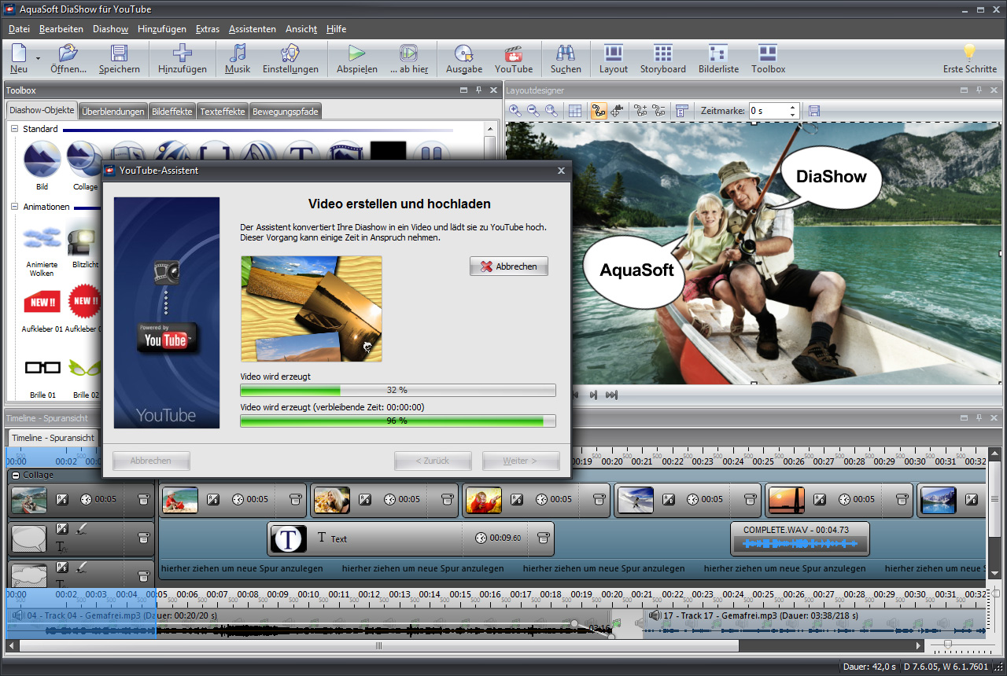Click the save icon after Zeitmarke
Viewport: 1007px width, 676px height.
[x=814, y=111]
